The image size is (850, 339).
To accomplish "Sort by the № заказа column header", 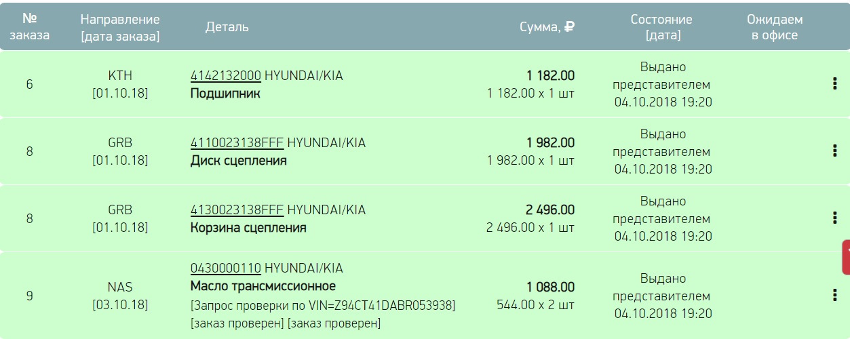I will pos(29,26).
